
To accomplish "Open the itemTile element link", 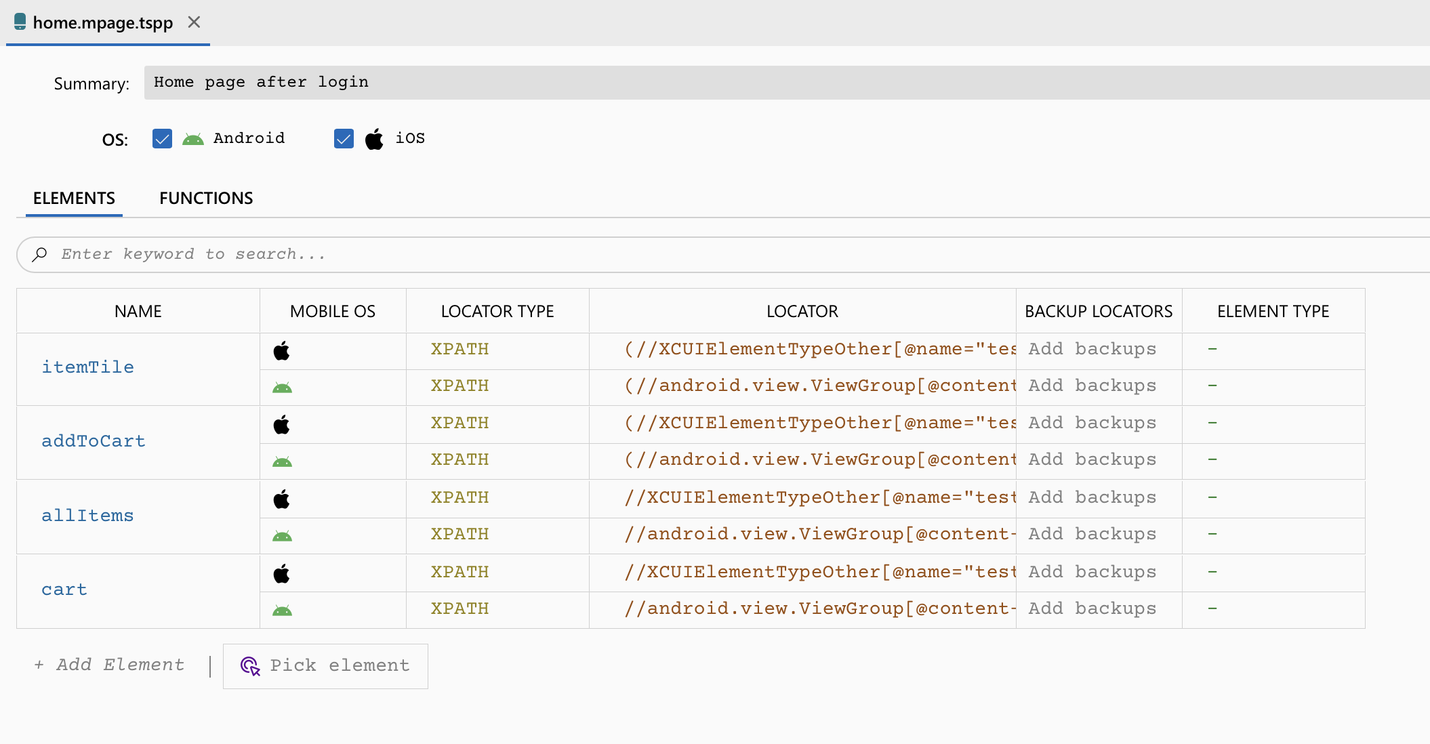I will point(87,367).
